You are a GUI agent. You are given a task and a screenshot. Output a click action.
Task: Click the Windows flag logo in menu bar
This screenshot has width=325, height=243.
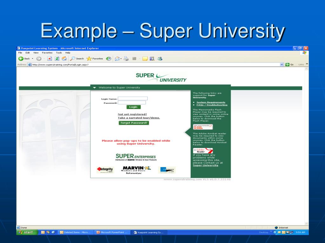(x=304, y=53)
